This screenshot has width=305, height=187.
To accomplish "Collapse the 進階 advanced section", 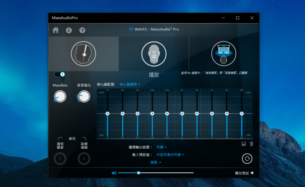I will click(156, 162).
